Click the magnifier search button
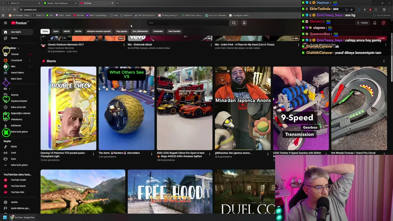This screenshot has height=221, width=393. point(234,23)
